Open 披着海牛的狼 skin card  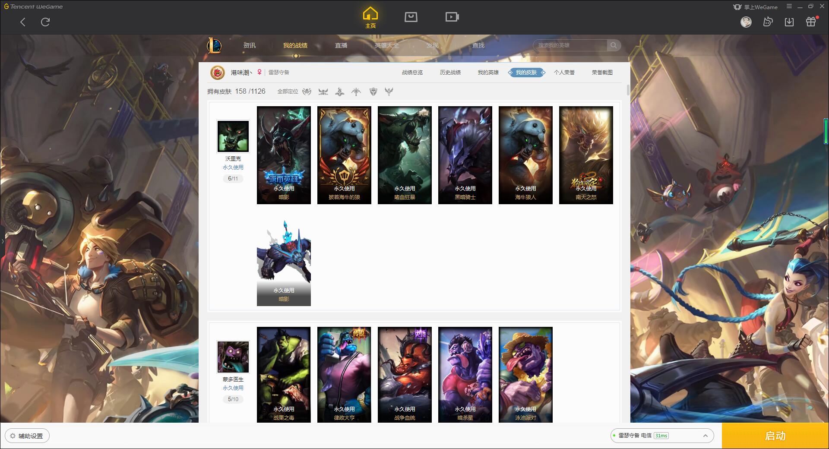click(344, 155)
